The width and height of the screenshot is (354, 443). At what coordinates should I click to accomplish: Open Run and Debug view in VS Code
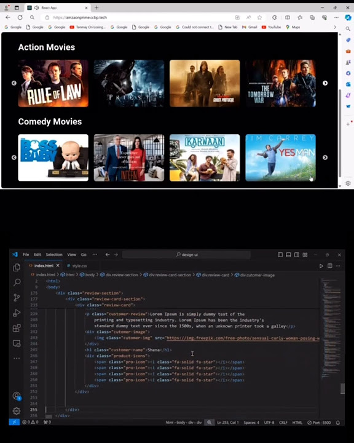click(17, 313)
